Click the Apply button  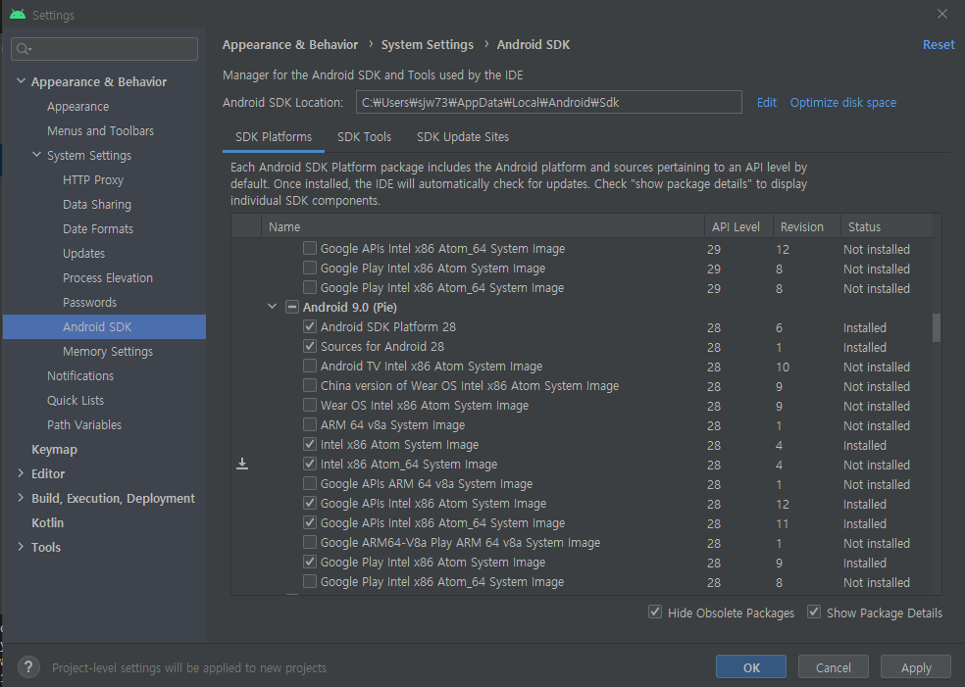pyautogui.click(x=916, y=667)
